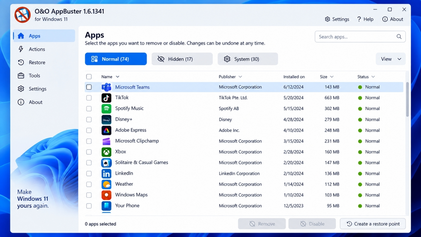Click the Solitaire & Casual Games name
Viewport: 421px width, 237px height.
click(x=142, y=162)
